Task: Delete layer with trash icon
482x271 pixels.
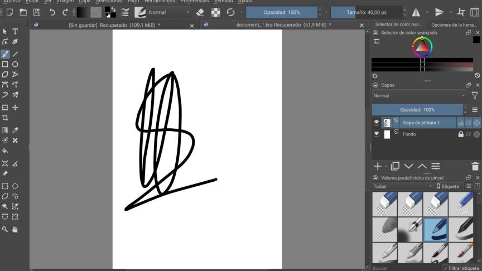Action: point(475,166)
